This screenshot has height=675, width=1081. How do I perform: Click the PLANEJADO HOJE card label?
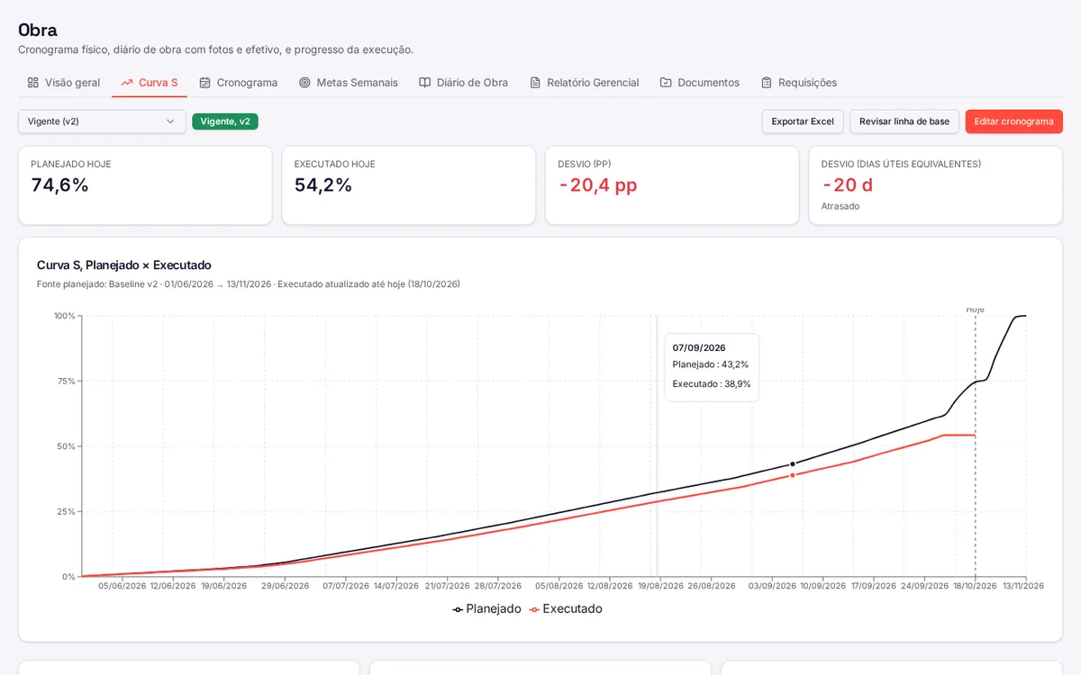71,164
